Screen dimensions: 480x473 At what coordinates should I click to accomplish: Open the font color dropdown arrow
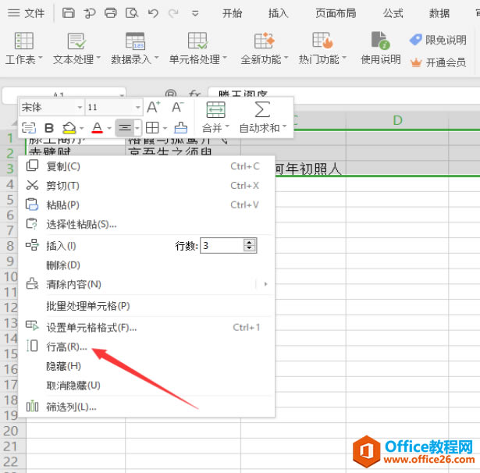click(109, 128)
